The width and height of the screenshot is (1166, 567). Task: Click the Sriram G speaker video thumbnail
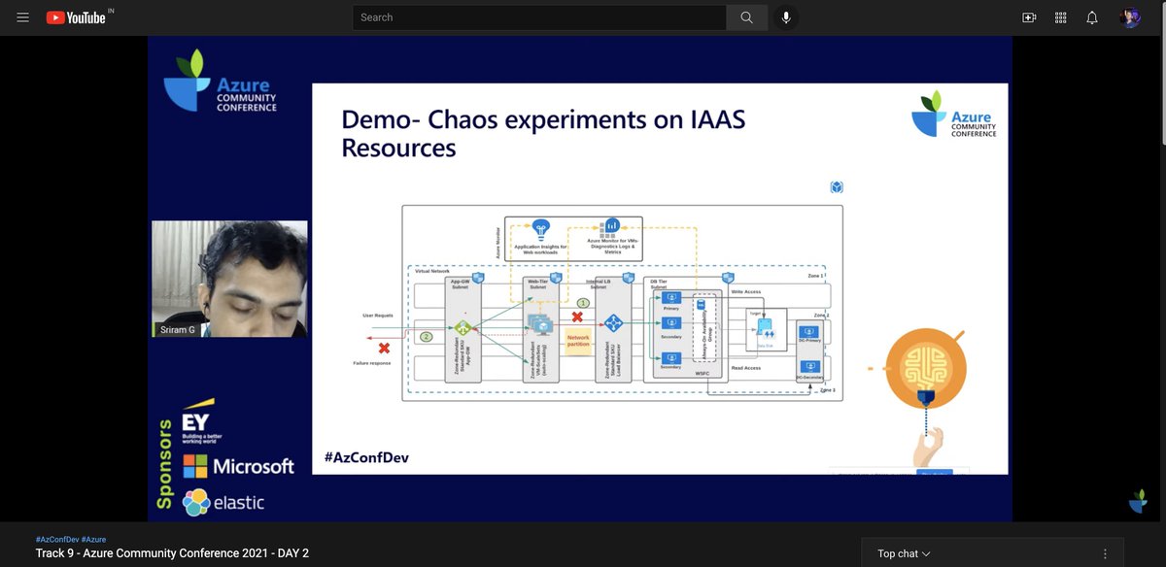pos(229,280)
